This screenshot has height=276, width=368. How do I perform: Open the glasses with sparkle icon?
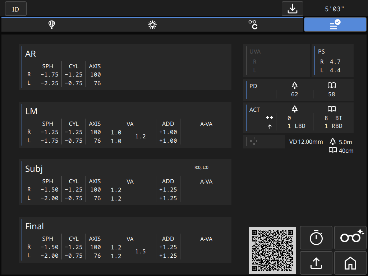(350, 238)
